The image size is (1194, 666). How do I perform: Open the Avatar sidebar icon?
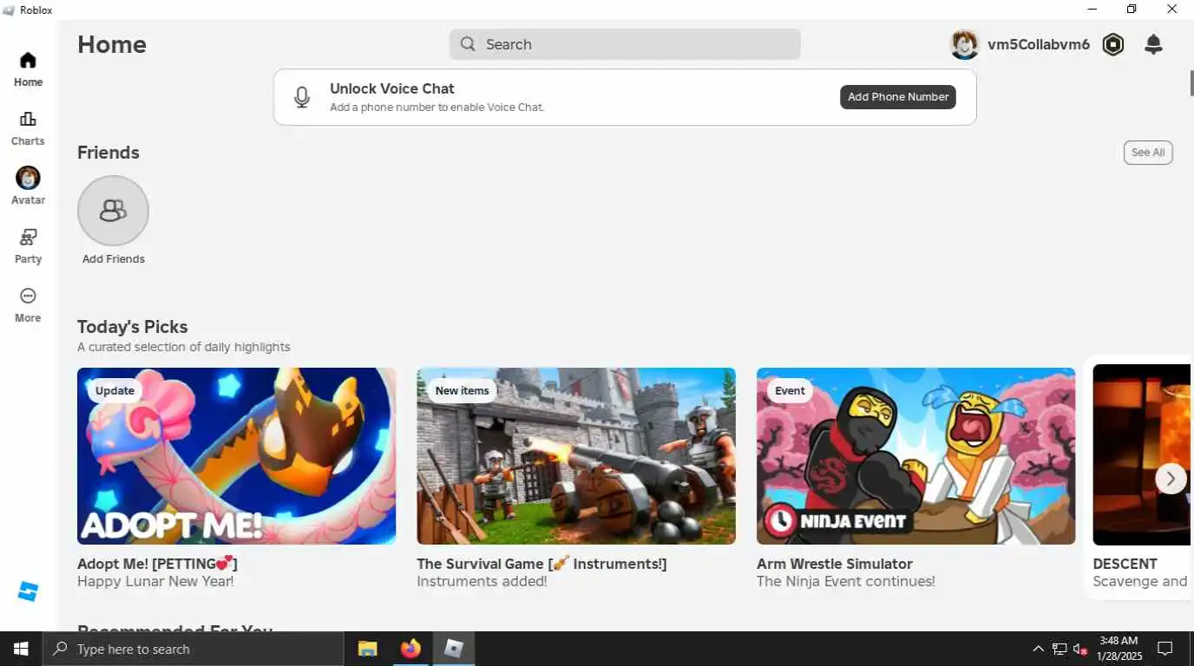coord(28,178)
